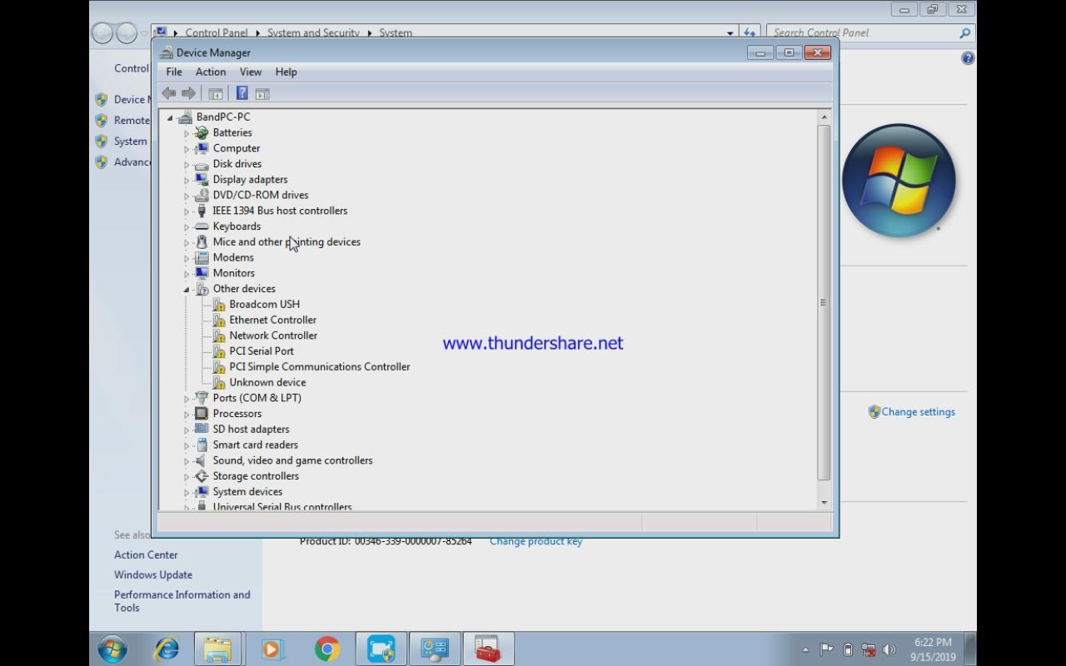Click the Ethernet Controller device icon
Viewport: 1066px width, 666px height.
(218, 320)
